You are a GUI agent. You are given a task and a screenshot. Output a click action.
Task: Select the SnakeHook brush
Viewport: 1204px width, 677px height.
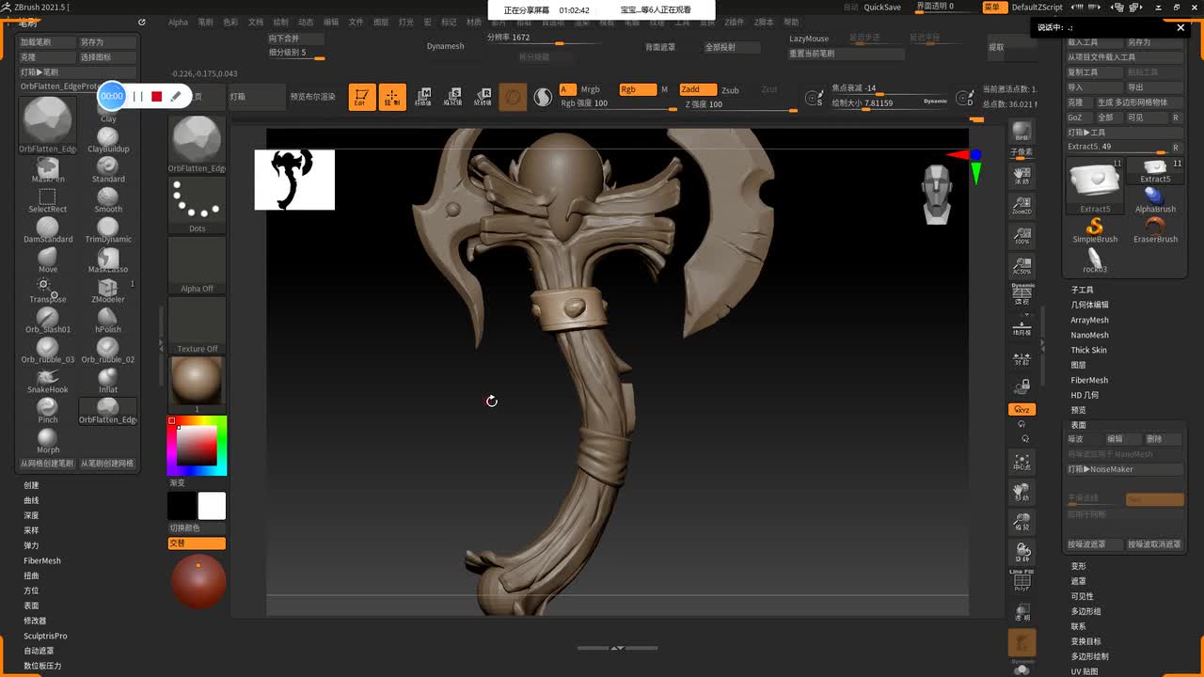point(48,382)
